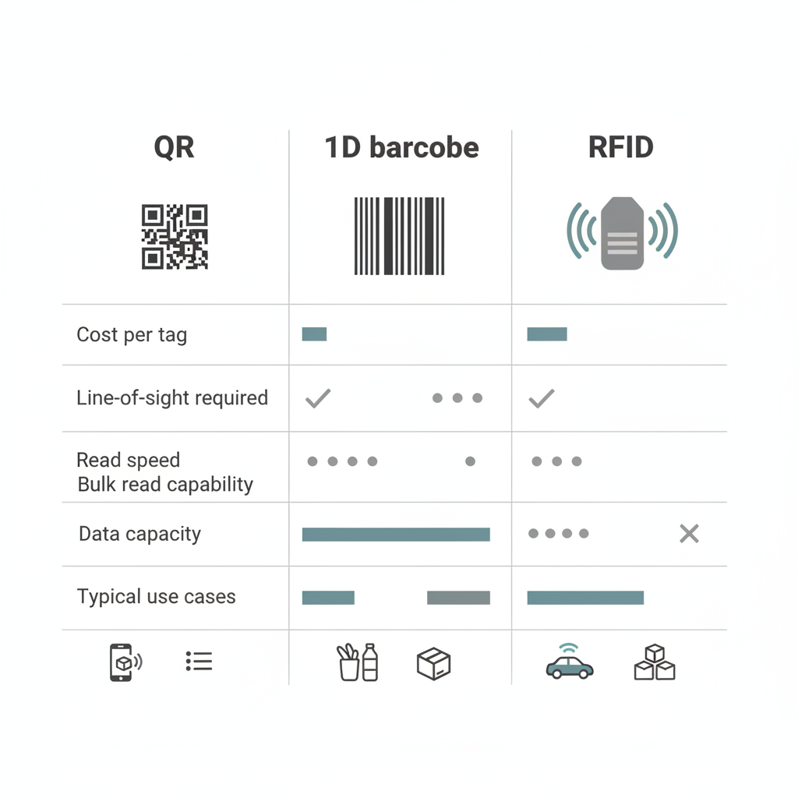Click the RFID Cost per tag bar
Viewport: 798px width, 798px height.
pyautogui.click(x=547, y=334)
